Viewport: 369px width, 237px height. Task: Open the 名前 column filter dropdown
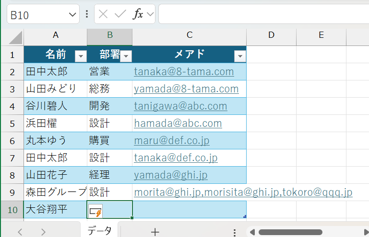pyautogui.click(x=81, y=56)
